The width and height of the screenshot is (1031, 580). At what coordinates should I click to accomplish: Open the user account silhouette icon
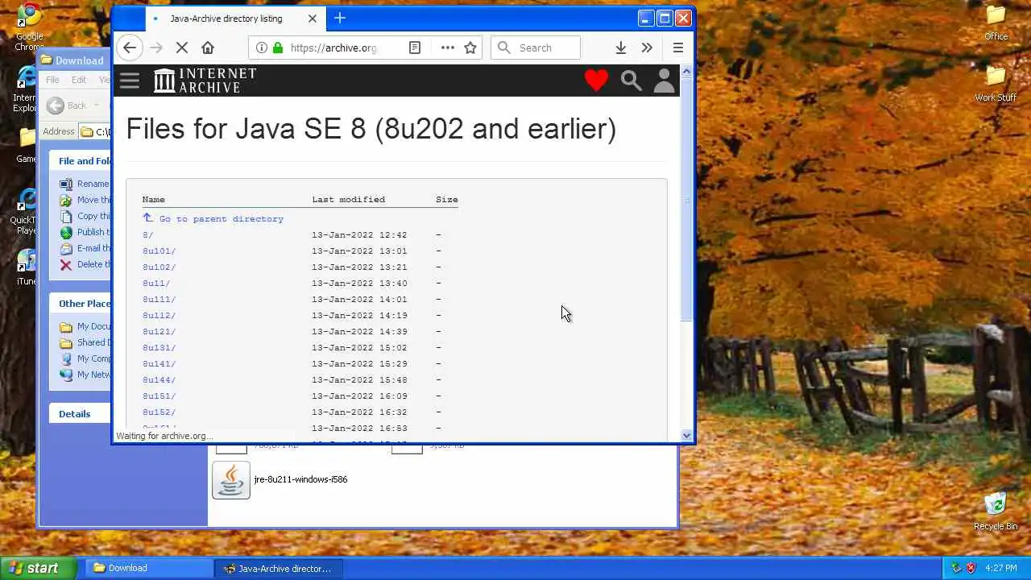(x=664, y=81)
